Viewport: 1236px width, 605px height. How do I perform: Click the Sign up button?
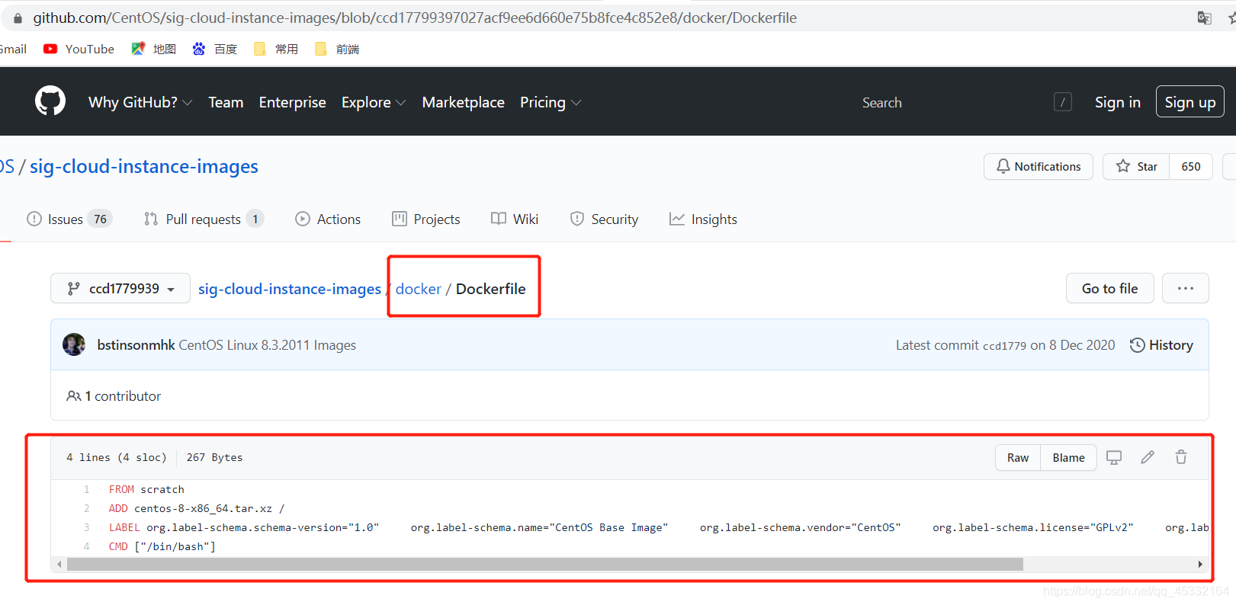pyautogui.click(x=1189, y=102)
